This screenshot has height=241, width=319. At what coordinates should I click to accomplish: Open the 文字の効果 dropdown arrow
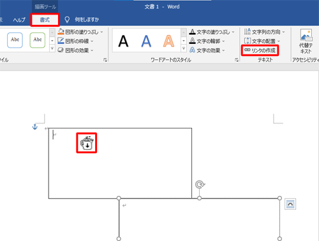pyautogui.click(x=223, y=50)
